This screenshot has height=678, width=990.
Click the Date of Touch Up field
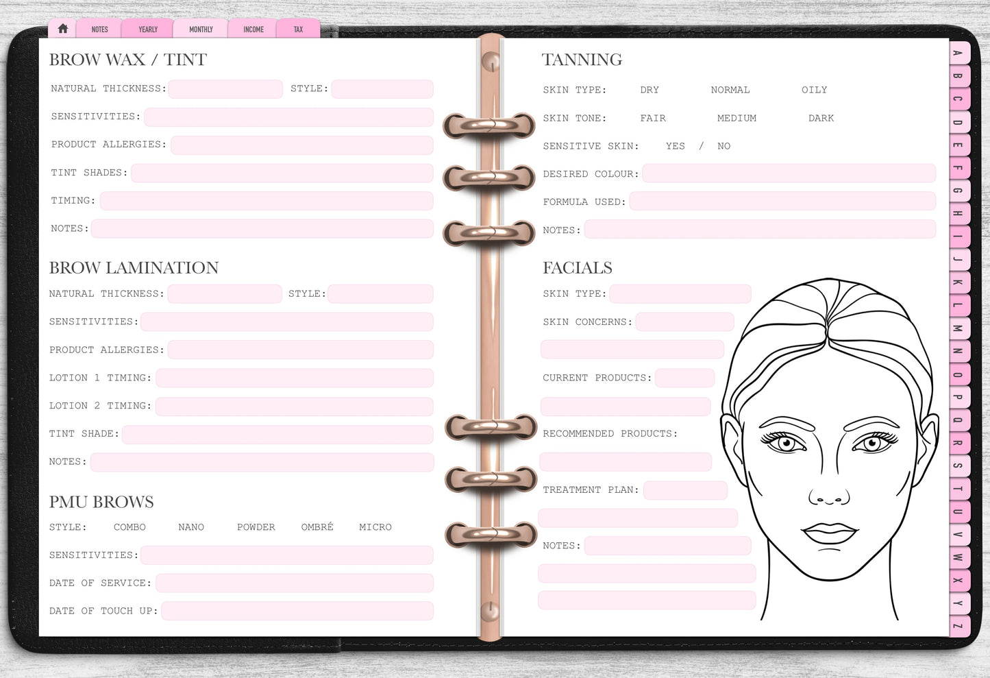[x=297, y=611]
